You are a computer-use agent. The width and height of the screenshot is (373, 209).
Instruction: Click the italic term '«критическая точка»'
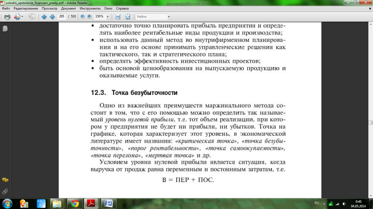pos(206,142)
